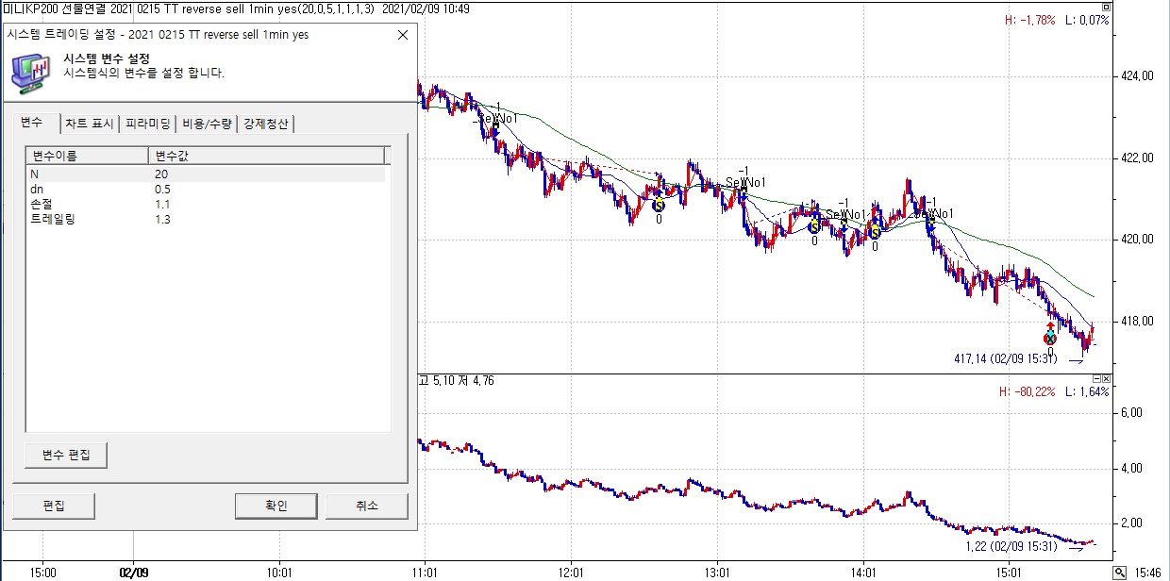Minimize the lower indicator chart pane
Screen dimensions: 1170x581
[1095, 377]
